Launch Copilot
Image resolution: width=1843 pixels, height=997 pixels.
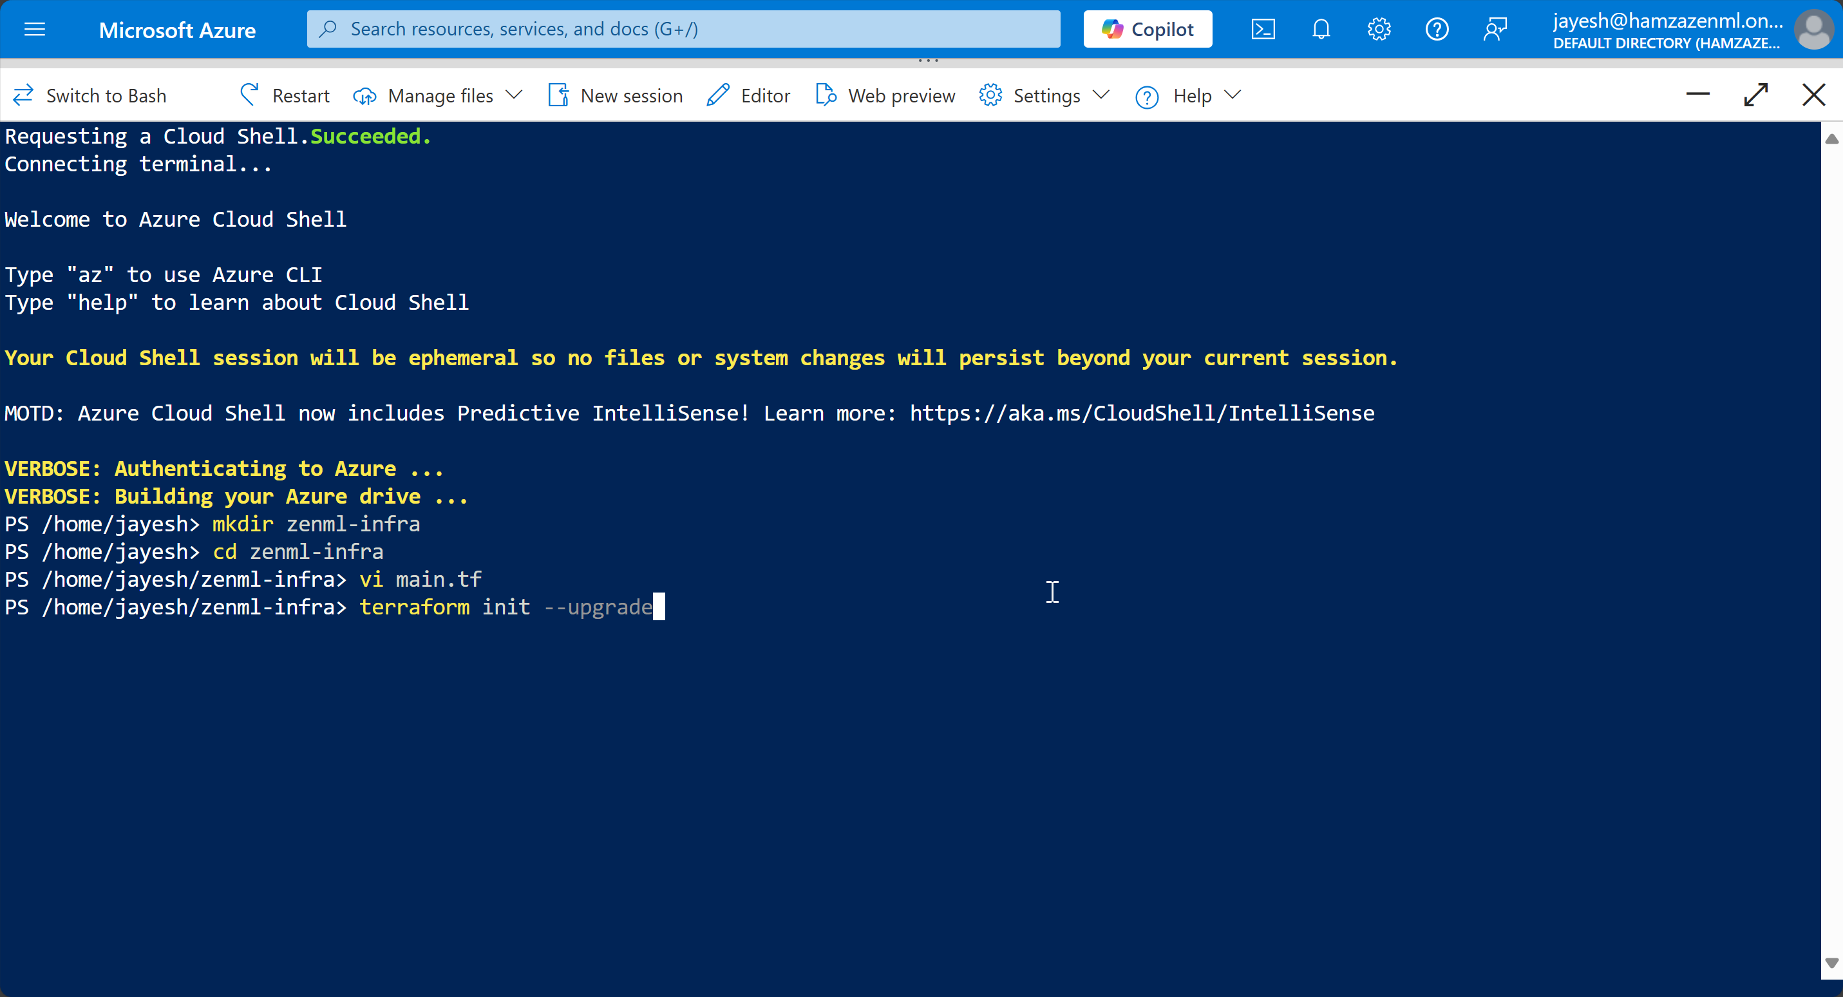coord(1147,28)
